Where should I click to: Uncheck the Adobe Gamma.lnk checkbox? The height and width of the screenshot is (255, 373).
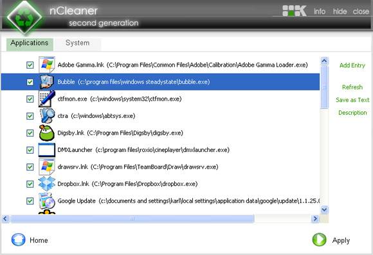(30, 65)
